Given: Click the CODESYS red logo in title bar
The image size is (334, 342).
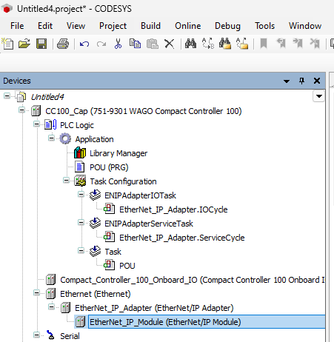Looking at the screenshot, I should tap(7, 9).
